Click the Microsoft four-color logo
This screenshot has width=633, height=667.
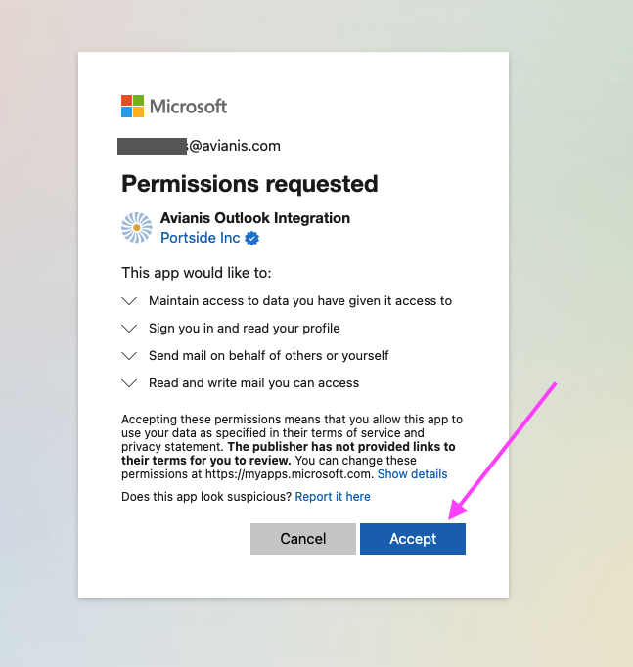click(x=132, y=106)
